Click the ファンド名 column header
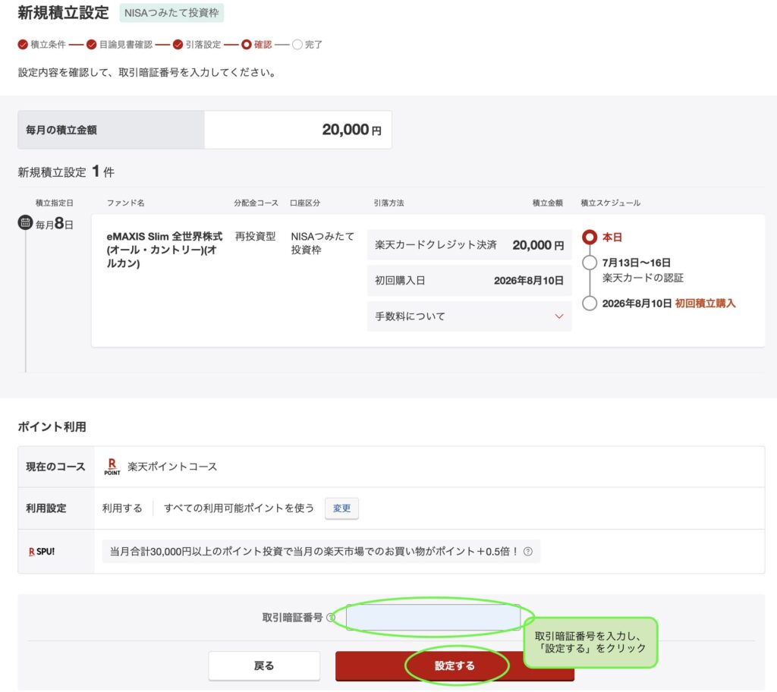Image resolution: width=777 pixels, height=692 pixels. pyautogui.click(x=126, y=203)
